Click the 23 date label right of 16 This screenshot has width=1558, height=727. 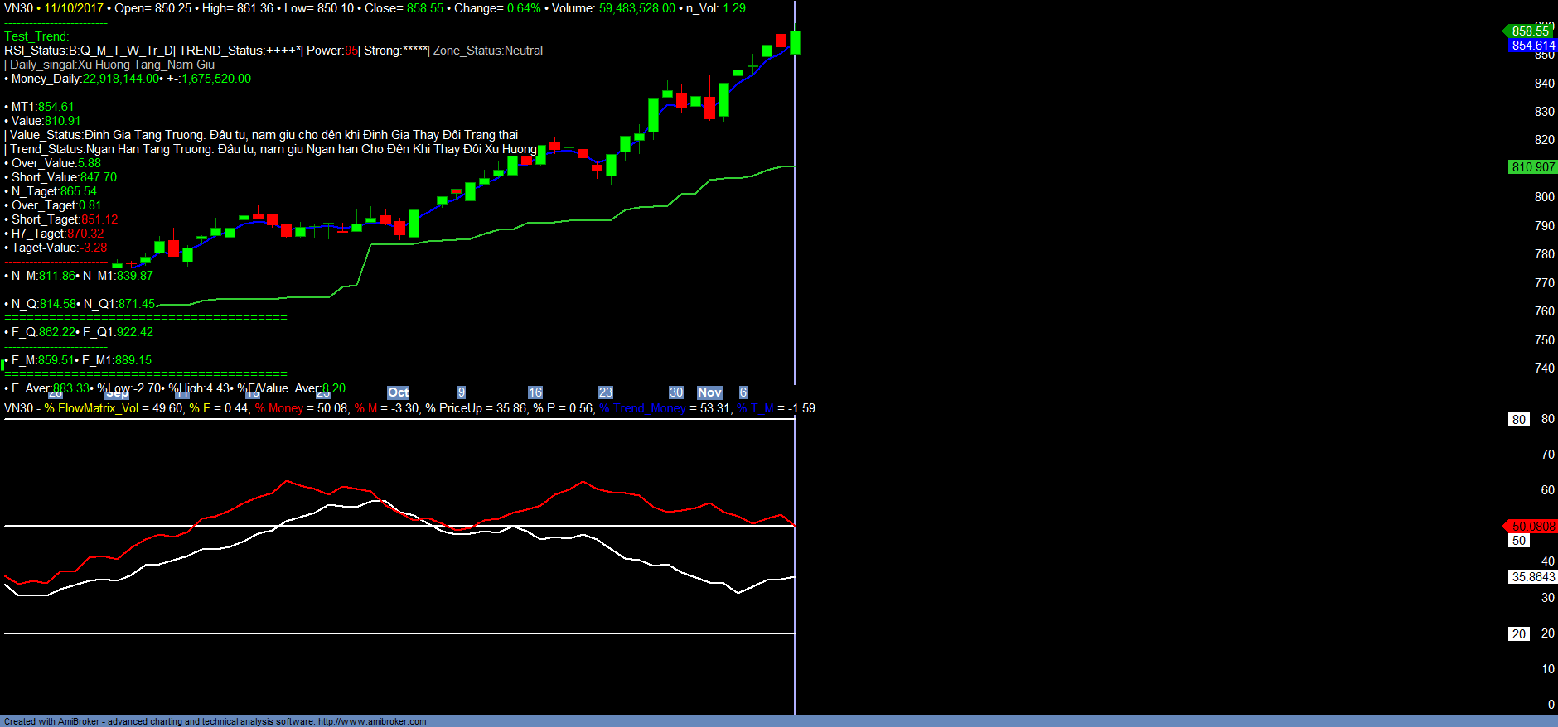pos(606,392)
